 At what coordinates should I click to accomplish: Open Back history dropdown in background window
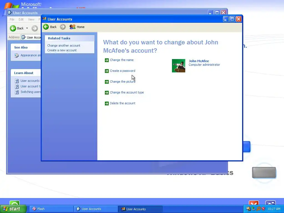(x=27, y=28)
